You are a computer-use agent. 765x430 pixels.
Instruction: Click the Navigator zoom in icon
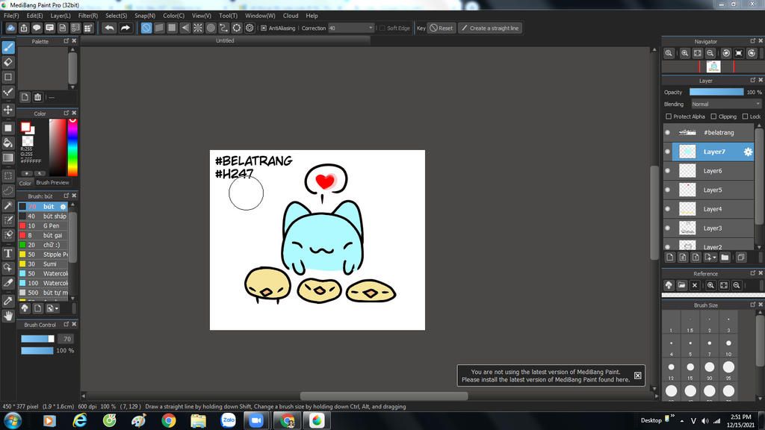tap(684, 53)
